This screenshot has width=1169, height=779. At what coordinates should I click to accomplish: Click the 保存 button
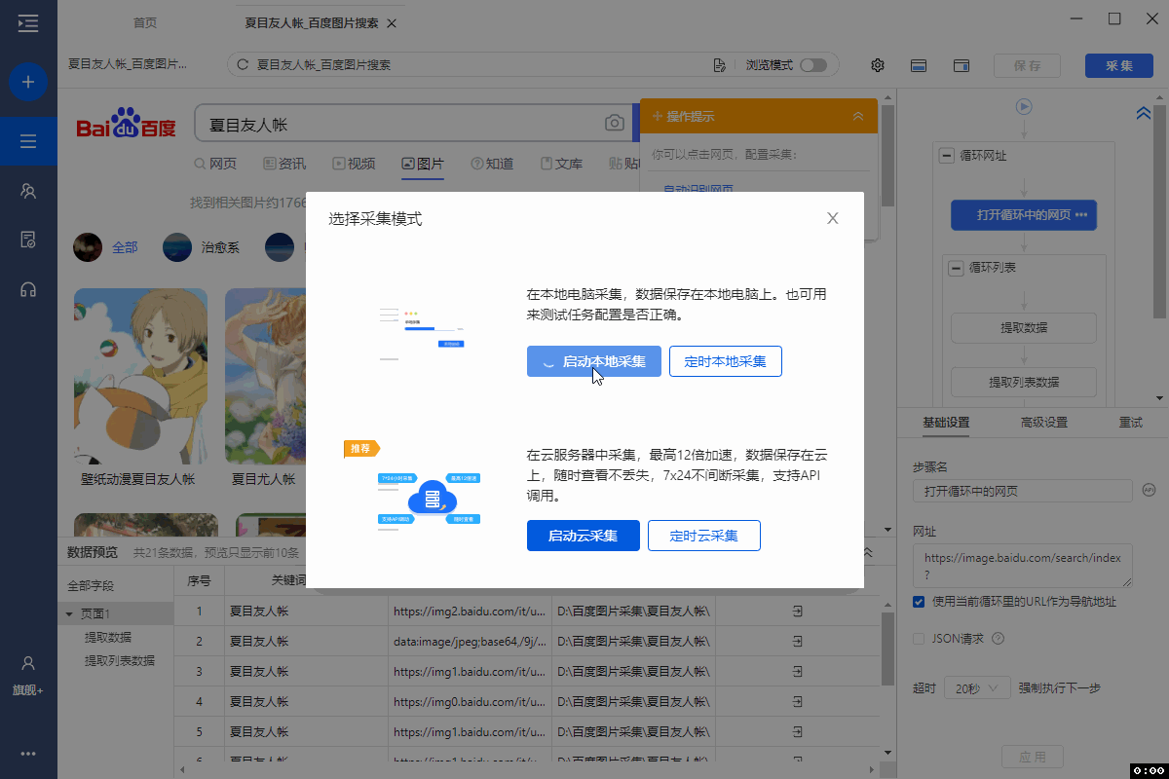click(1028, 65)
